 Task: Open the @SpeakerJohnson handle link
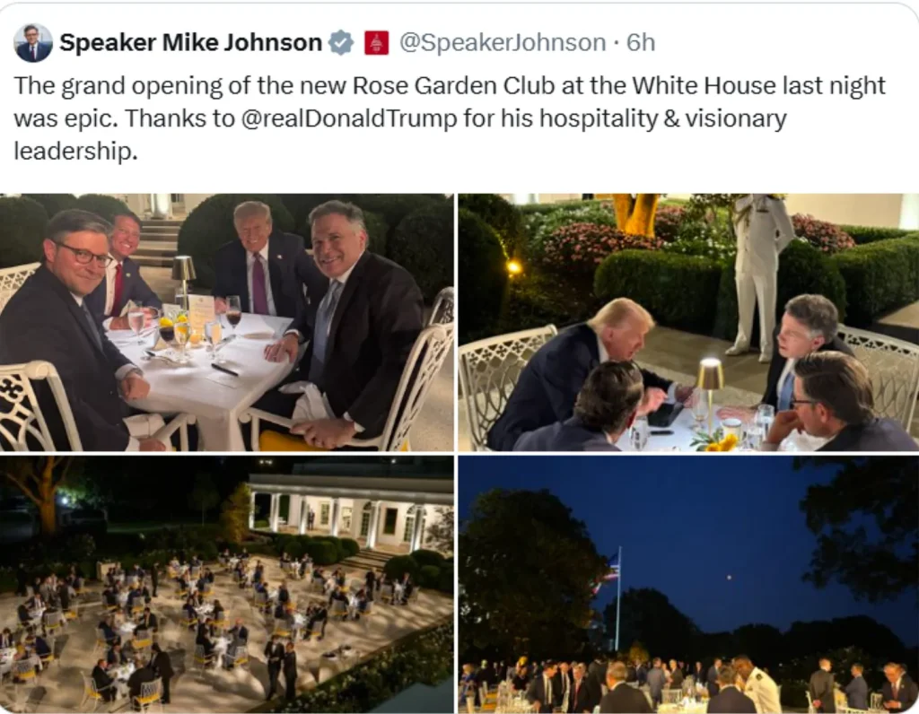pyautogui.click(x=503, y=42)
